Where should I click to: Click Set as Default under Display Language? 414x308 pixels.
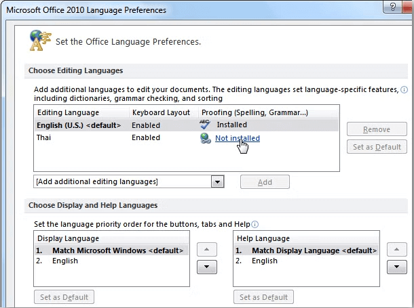64,297
